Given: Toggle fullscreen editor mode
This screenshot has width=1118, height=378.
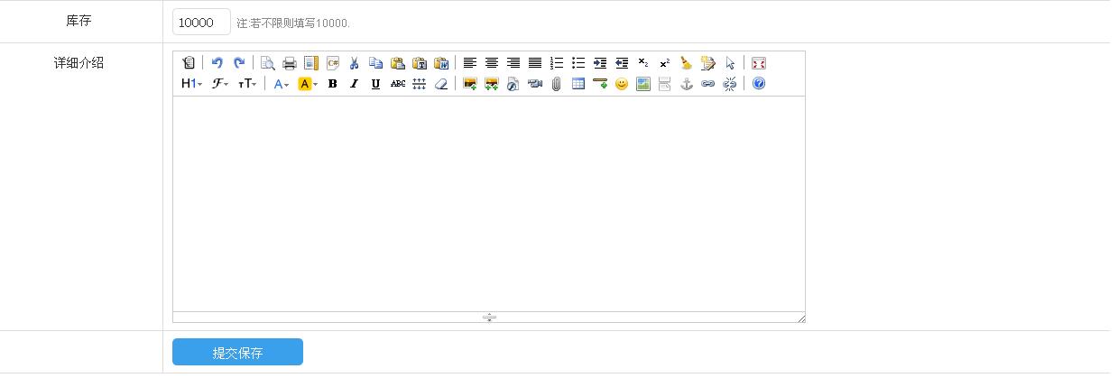Looking at the screenshot, I should [759, 63].
